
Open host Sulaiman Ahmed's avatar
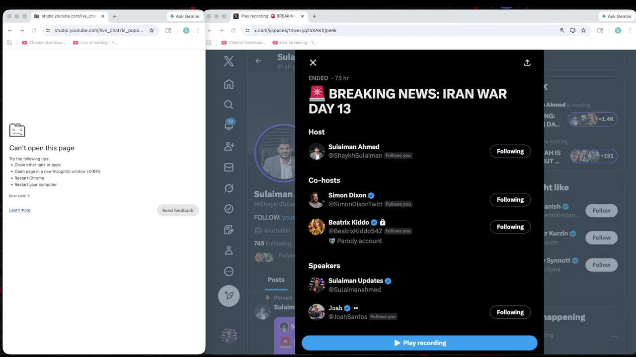pos(317,151)
